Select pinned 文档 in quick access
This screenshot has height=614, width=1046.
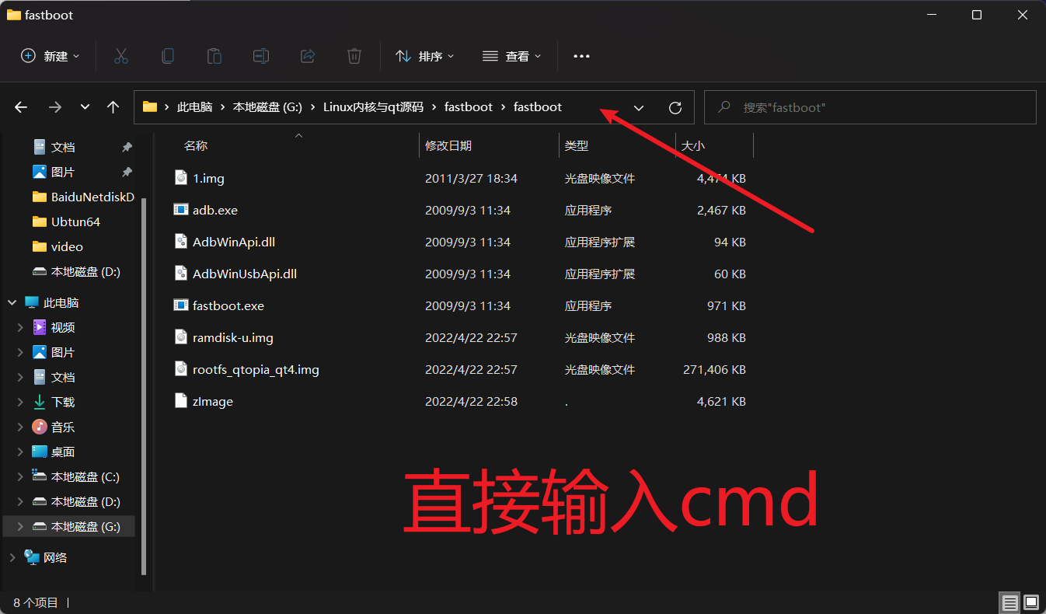(x=63, y=147)
